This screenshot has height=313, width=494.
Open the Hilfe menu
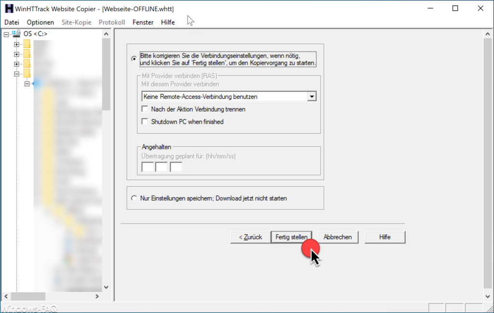coord(168,22)
